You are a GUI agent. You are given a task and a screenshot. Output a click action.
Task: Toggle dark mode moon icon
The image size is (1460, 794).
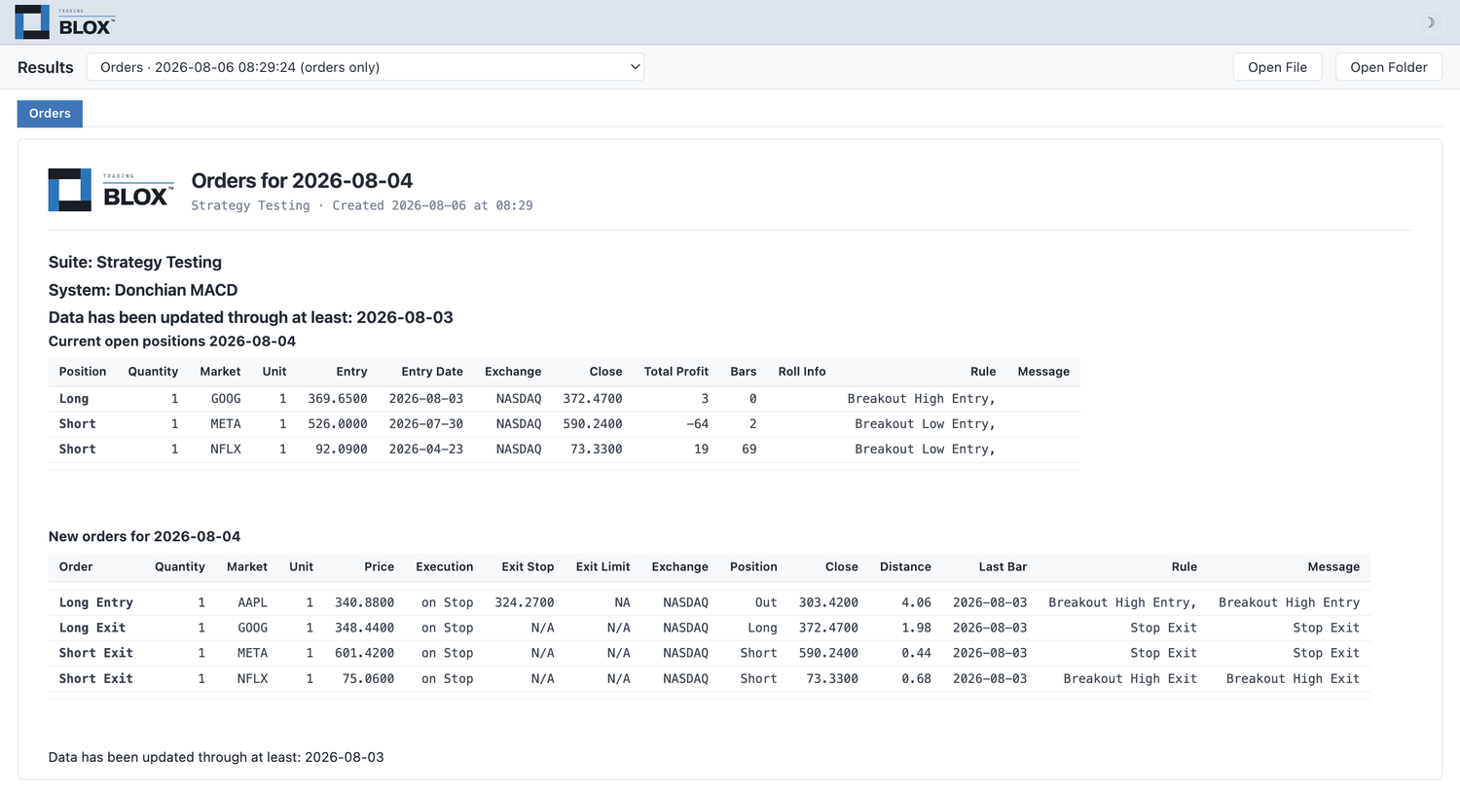click(x=1430, y=22)
